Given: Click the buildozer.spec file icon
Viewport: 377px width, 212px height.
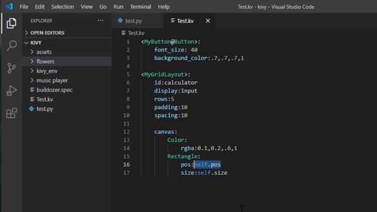Looking at the screenshot, I should [32, 90].
